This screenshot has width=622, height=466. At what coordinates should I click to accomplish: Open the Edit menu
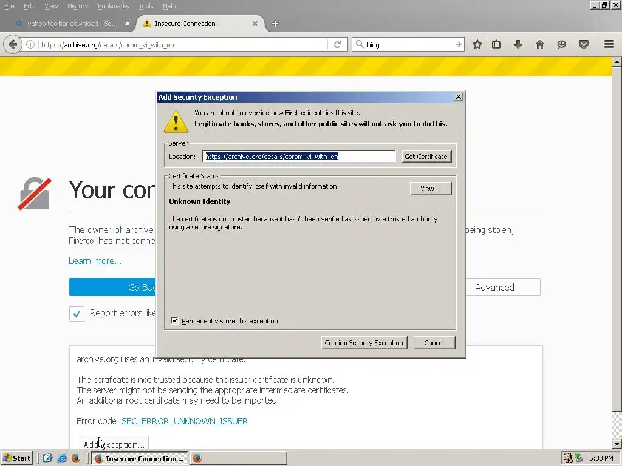click(x=29, y=6)
